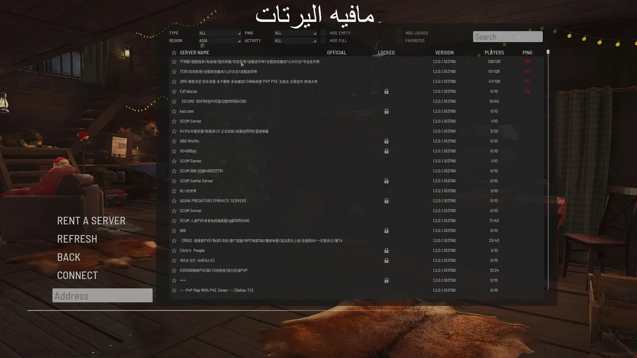
Task: Click the 67/128 players count
Action: pos(494,72)
